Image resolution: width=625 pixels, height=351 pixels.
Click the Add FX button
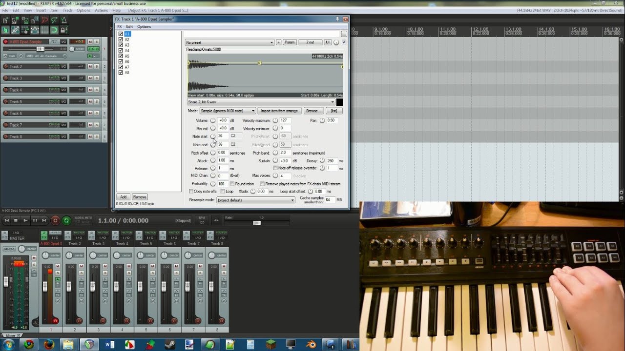[123, 197]
